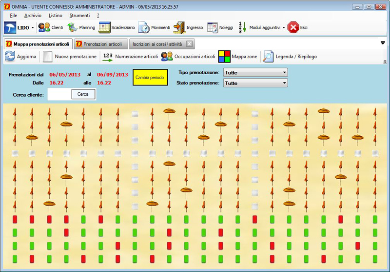This screenshot has width=390, height=272.
Task: Open the Listino menu
Action: (55, 16)
